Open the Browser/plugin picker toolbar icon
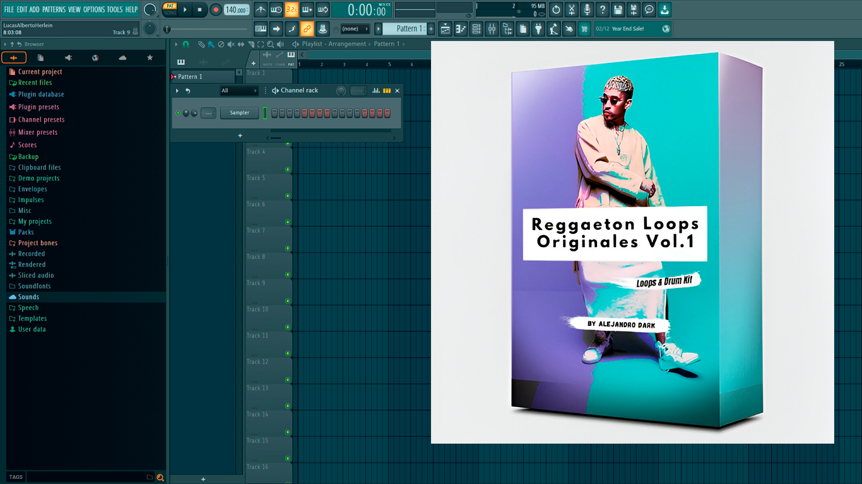The image size is (862, 484). [507, 29]
